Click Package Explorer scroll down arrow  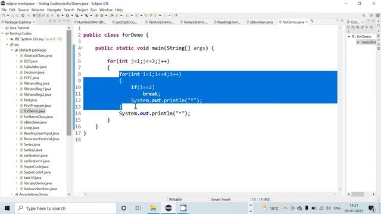pos(69,194)
